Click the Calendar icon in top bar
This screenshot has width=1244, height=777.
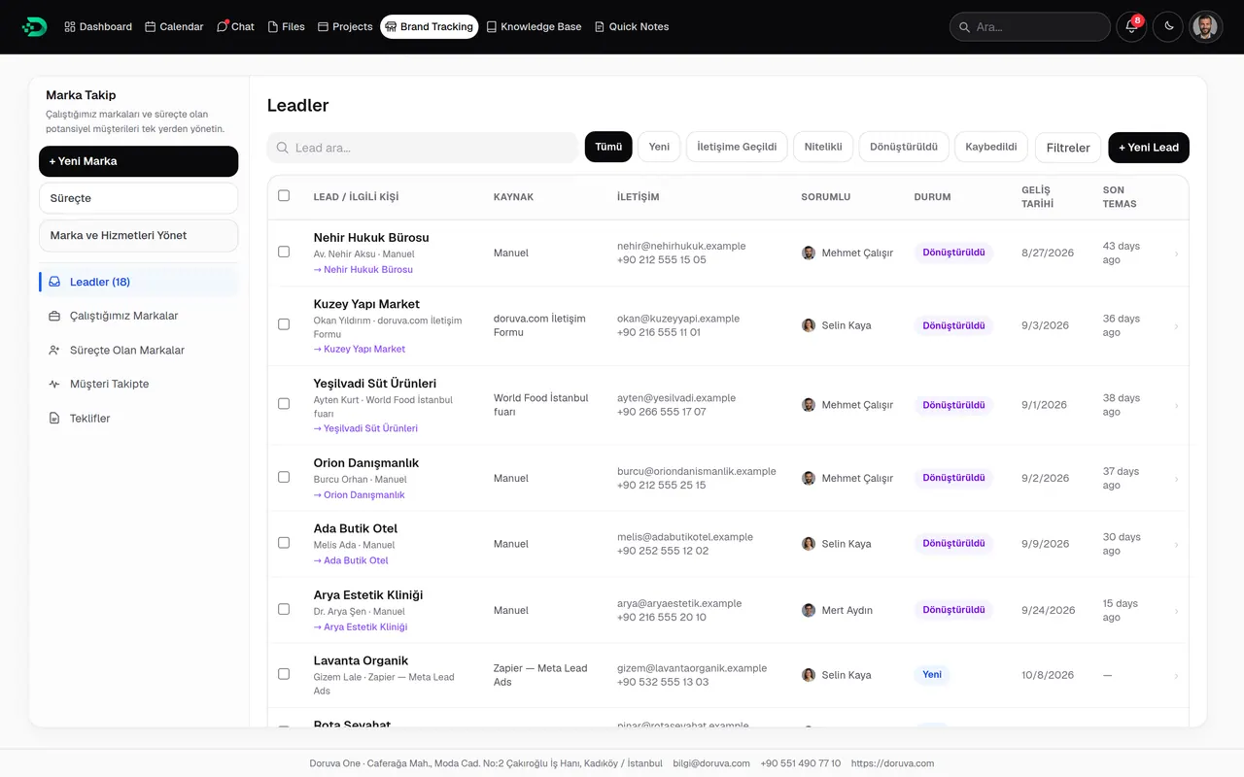[151, 27]
